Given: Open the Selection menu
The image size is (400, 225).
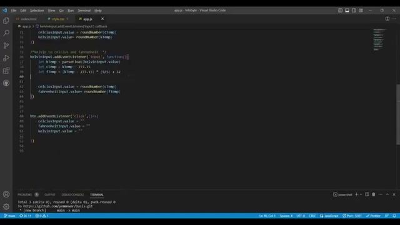Looking at the screenshot, I should pyautogui.click(x=37, y=11).
